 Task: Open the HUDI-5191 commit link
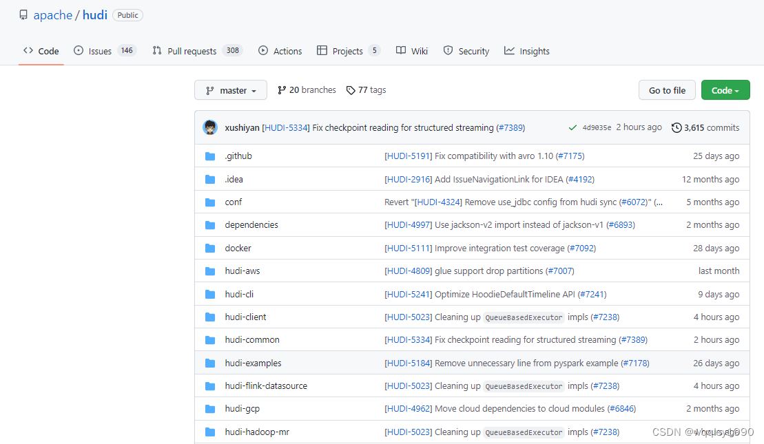pyautogui.click(x=409, y=156)
